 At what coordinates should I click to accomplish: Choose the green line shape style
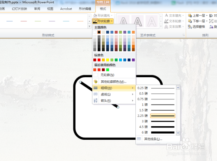38,21
